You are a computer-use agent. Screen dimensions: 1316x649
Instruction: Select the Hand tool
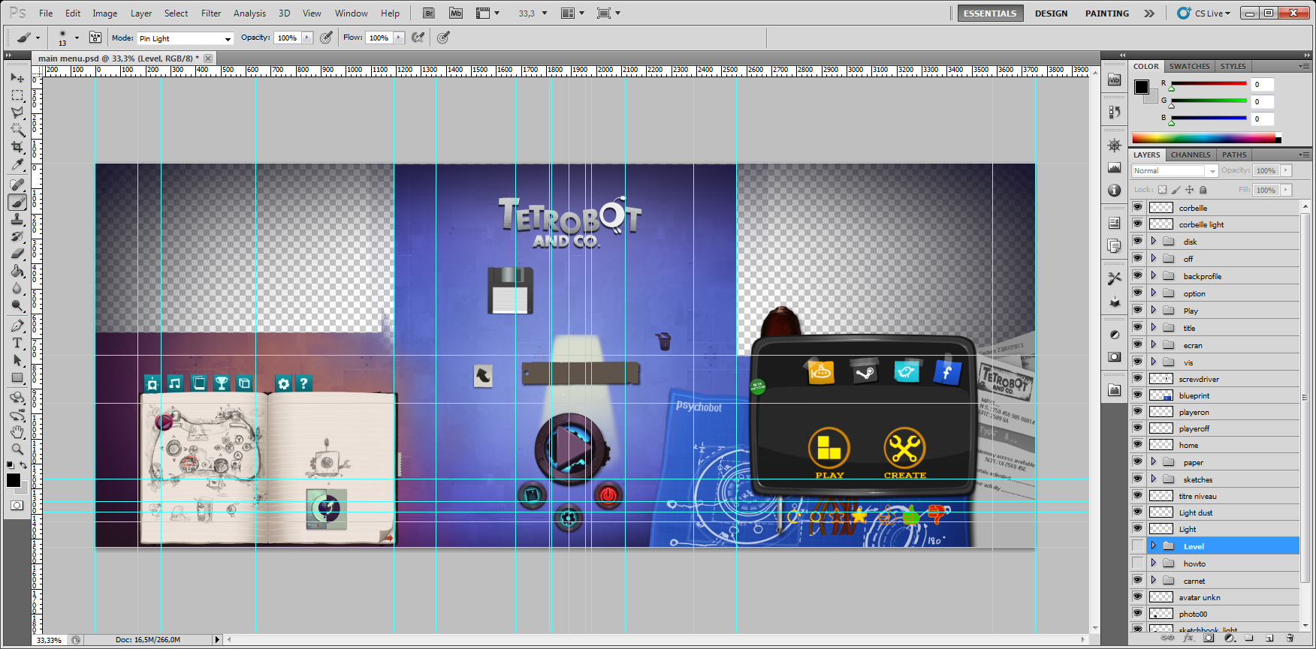point(17,432)
